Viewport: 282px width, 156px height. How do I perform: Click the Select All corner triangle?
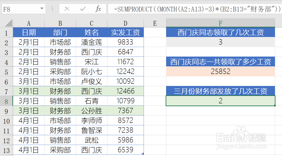[x=8, y=23]
